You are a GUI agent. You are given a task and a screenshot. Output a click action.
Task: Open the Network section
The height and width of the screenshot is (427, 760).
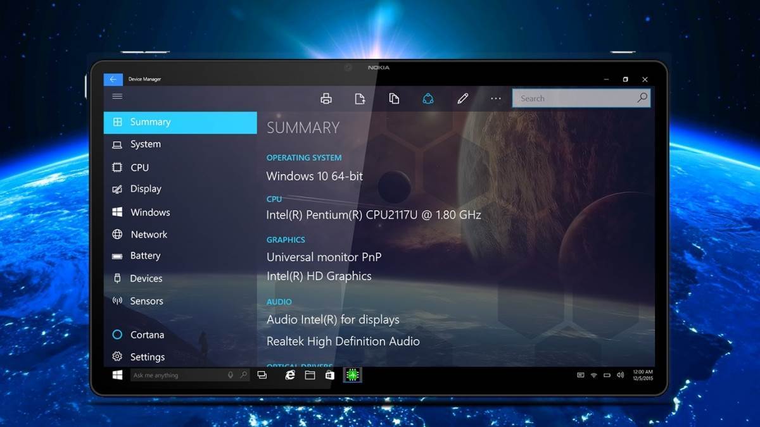pos(149,235)
